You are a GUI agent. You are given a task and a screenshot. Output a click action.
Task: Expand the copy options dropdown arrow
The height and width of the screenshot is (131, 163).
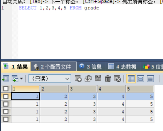click(x=21, y=78)
